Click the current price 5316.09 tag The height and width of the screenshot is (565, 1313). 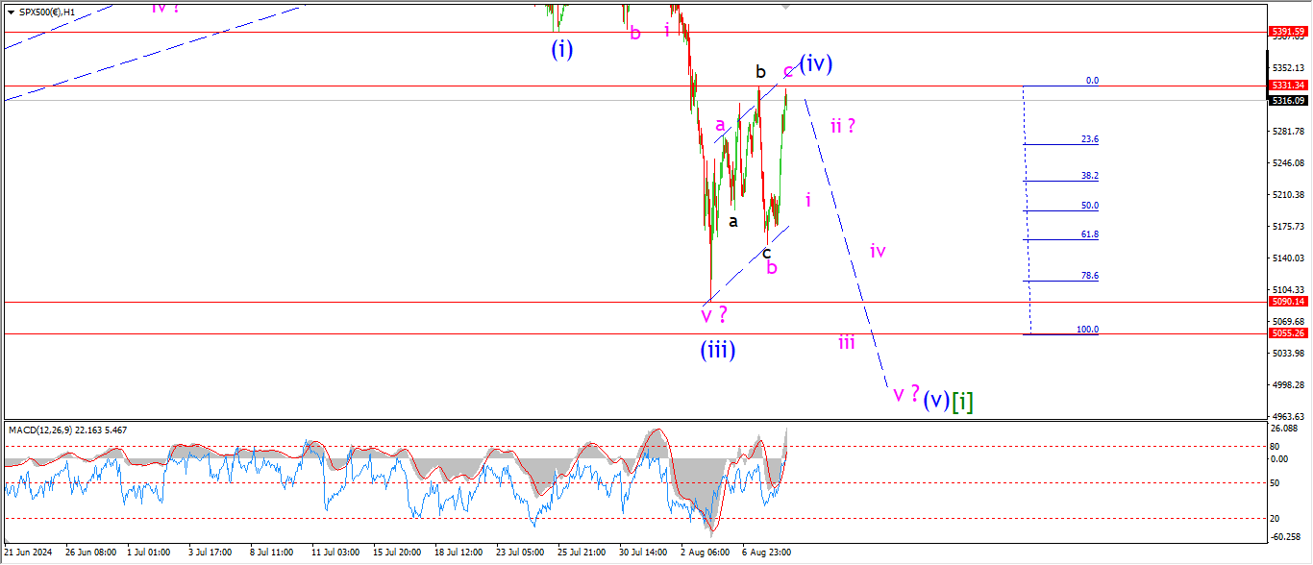point(1288,100)
